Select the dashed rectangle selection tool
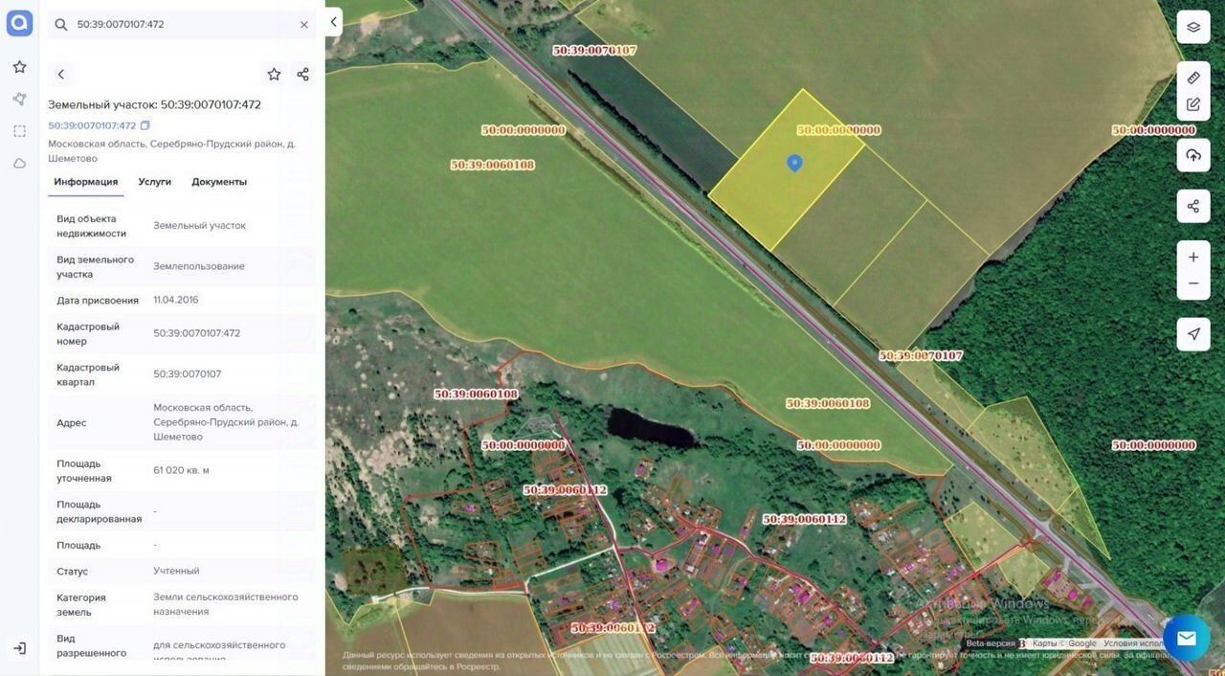Viewport: 1225px width, 676px height. click(x=19, y=131)
